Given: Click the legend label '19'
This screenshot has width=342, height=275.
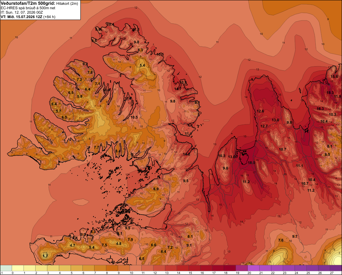Looking at the screenshot, I should click(238, 273).
